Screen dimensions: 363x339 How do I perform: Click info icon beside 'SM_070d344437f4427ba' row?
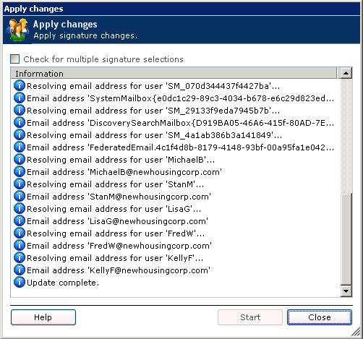coord(20,85)
